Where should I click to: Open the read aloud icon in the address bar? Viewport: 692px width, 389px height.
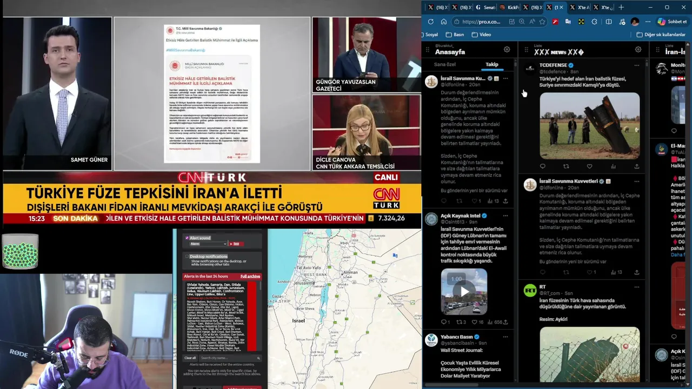[532, 22]
